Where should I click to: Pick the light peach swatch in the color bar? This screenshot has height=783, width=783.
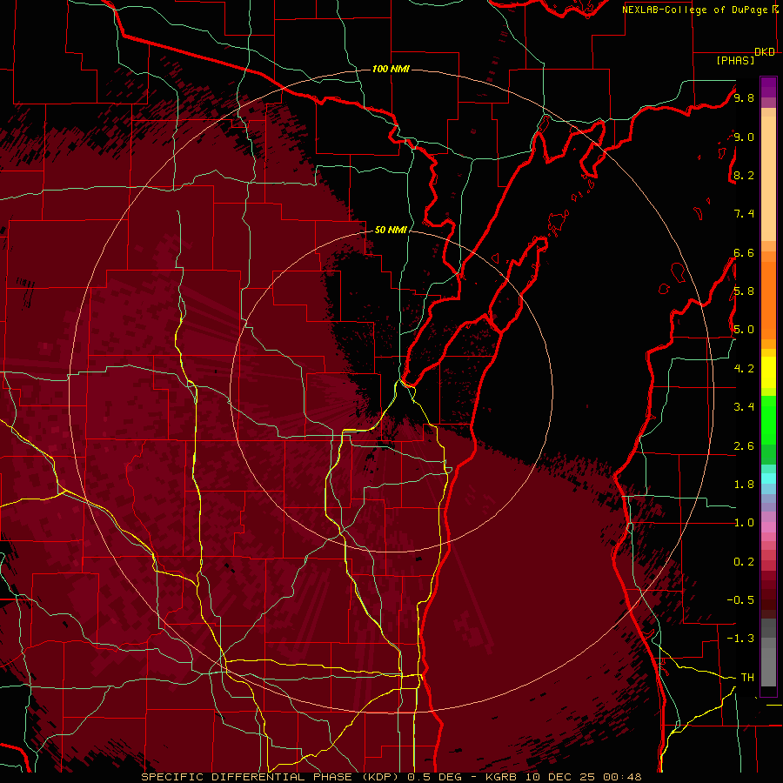point(768,178)
